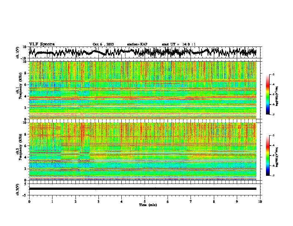This screenshot has height=226, width=293.
Task: Click the "start UT = 14:0 :1" label
Action: pyautogui.click(x=179, y=44)
